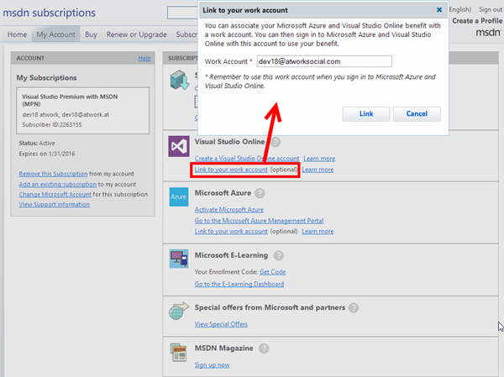Click the msdn logo at top right
The height and width of the screenshot is (377, 504).
pyautogui.click(x=488, y=32)
